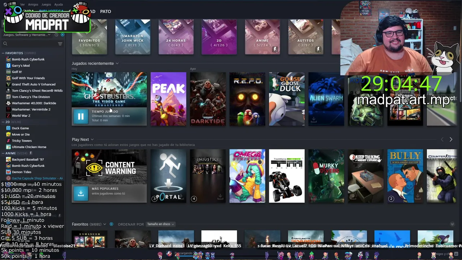Open the Tamaño en disco sort dropdown

pos(161,224)
